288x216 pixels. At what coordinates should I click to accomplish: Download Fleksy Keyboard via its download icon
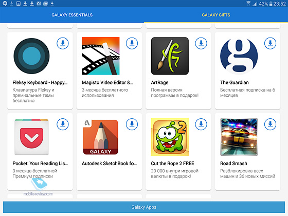point(63,43)
